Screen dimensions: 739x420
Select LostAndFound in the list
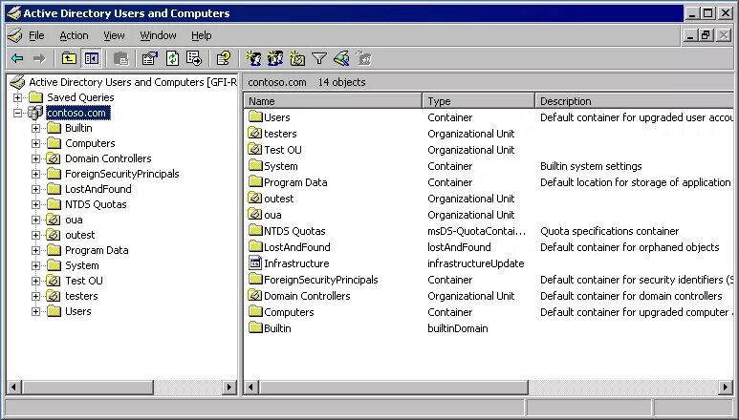pos(297,247)
